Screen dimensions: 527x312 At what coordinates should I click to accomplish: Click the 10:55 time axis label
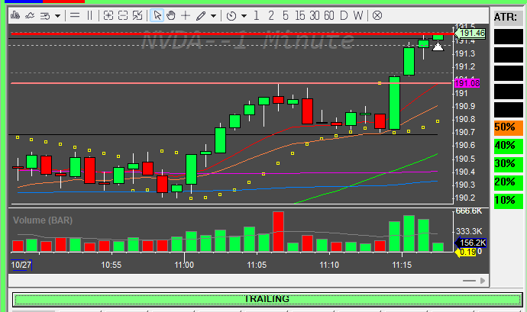click(x=112, y=265)
